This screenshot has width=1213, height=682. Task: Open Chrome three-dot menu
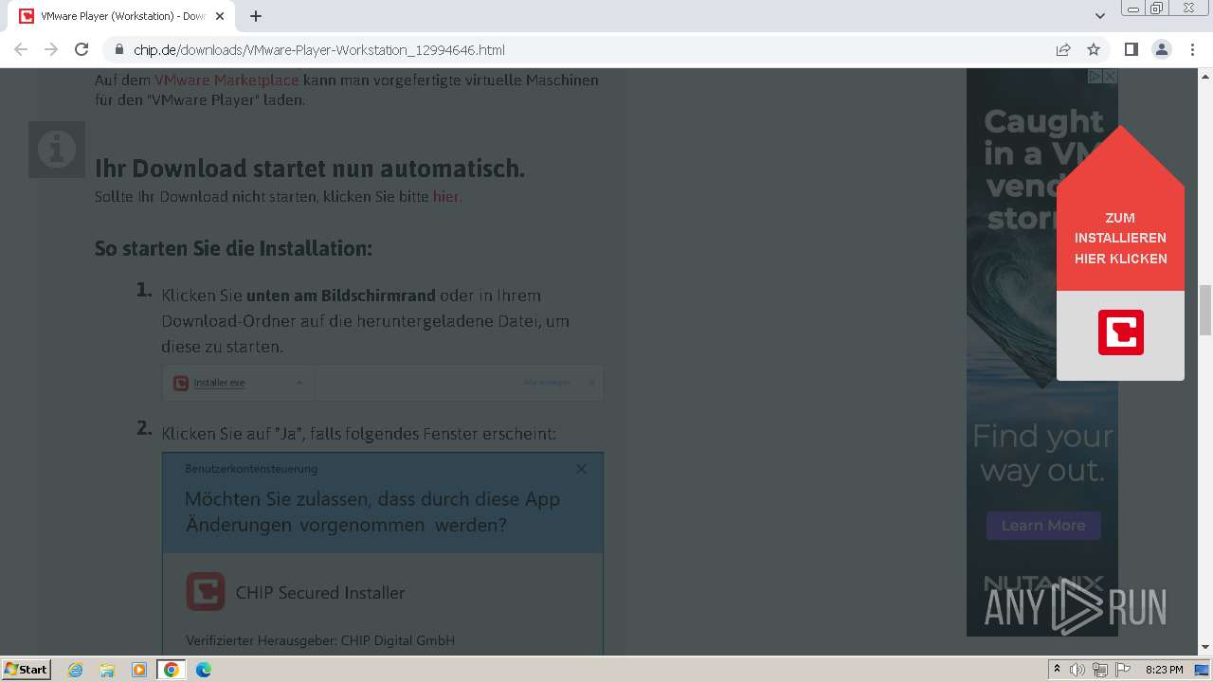click(1192, 49)
